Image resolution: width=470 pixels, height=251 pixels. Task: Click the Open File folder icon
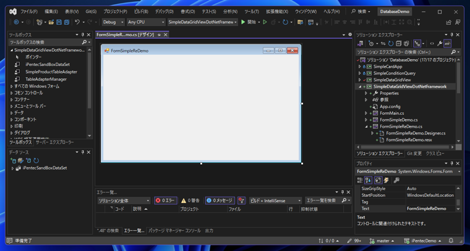(x=51, y=22)
